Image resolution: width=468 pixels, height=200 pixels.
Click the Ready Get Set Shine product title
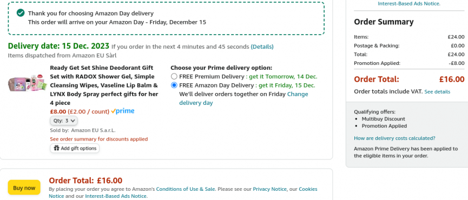[x=104, y=85]
